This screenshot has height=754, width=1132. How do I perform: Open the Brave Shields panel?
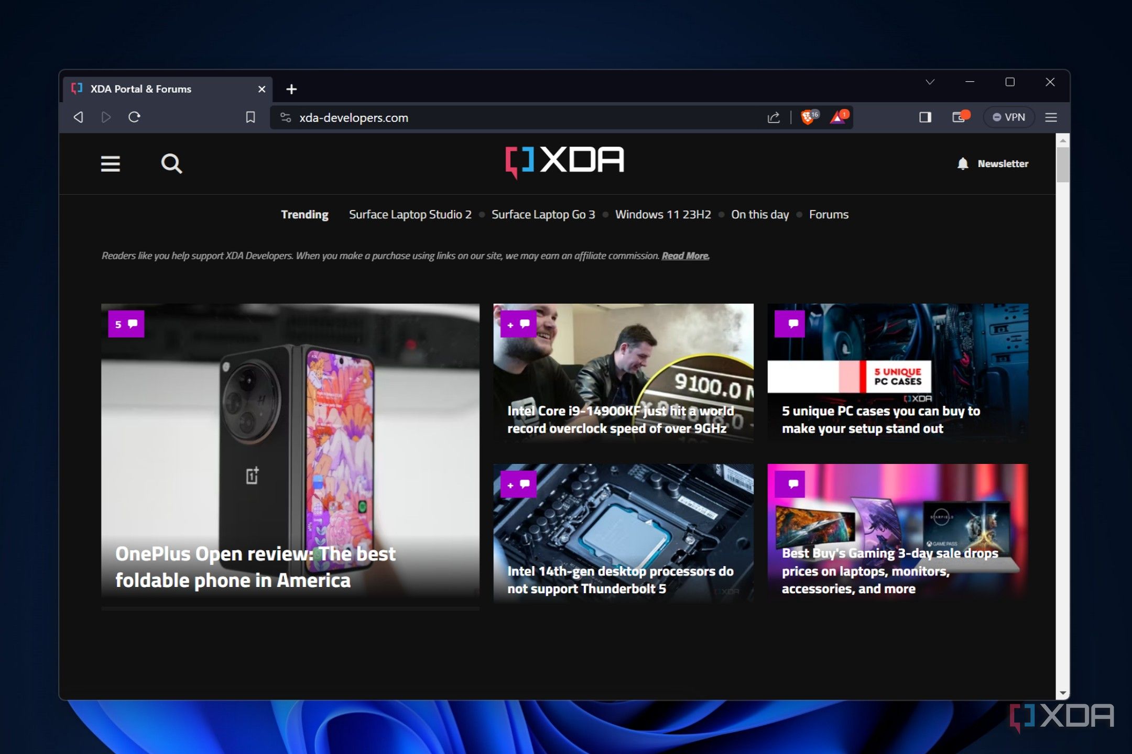[807, 117]
